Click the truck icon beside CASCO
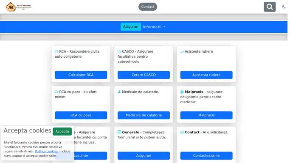Image resolution: width=290 pixels, height=163 pixels. (119, 51)
